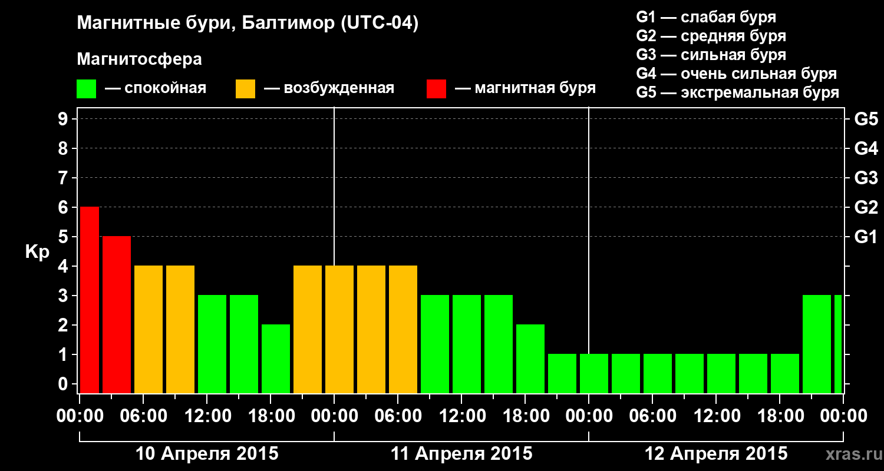Click the '— магнитная буря' legend label
This screenshot has width=884, height=471.
click(x=525, y=89)
